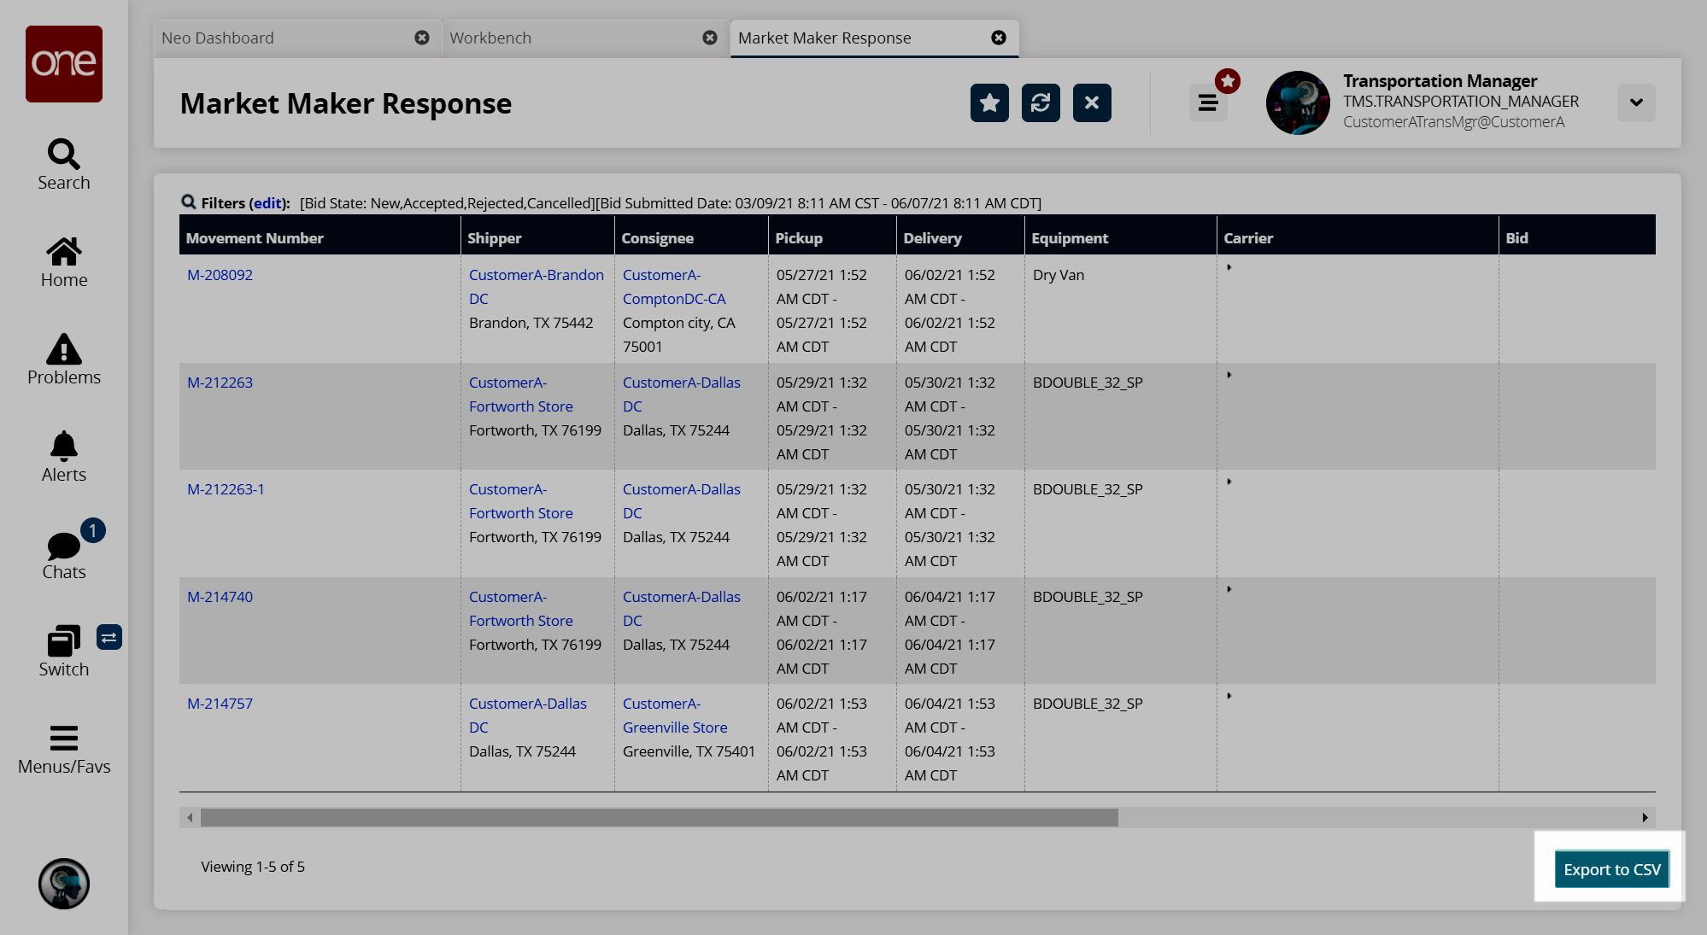Click the filters edit link

[267, 203]
